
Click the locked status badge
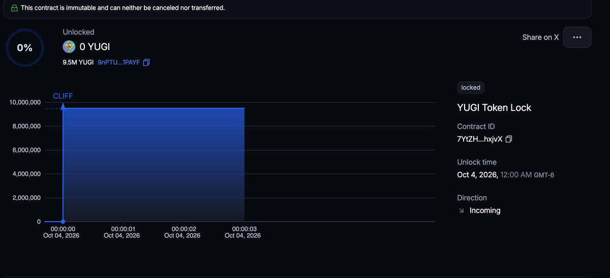point(471,87)
